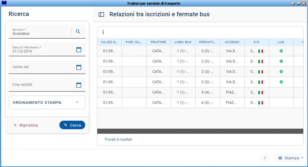The height and width of the screenshot is (167, 308).
Task: Toggle the sidebar panel icon beside title
Action: click(x=101, y=14)
